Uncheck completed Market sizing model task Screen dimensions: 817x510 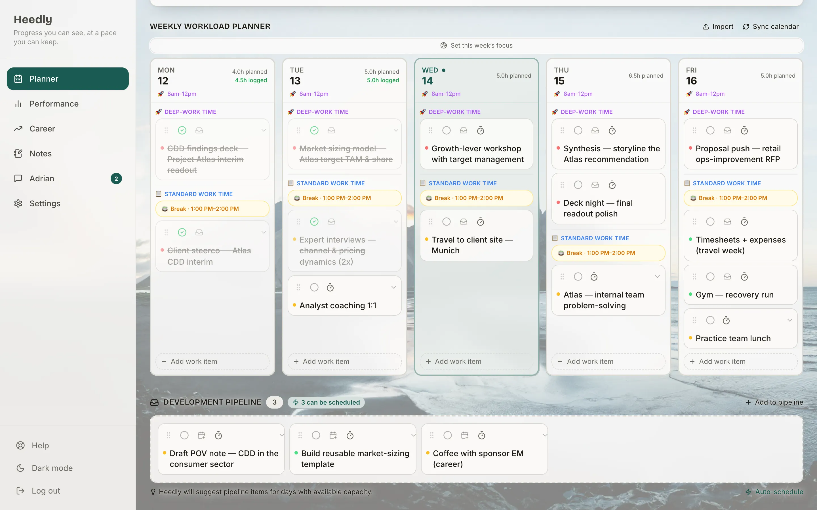click(314, 131)
